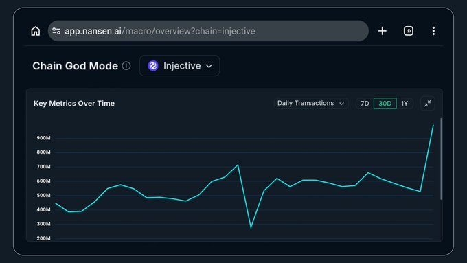Open the browser home page icon
The width and height of the screenshot is (467, 263).
[x=36, y=31]
